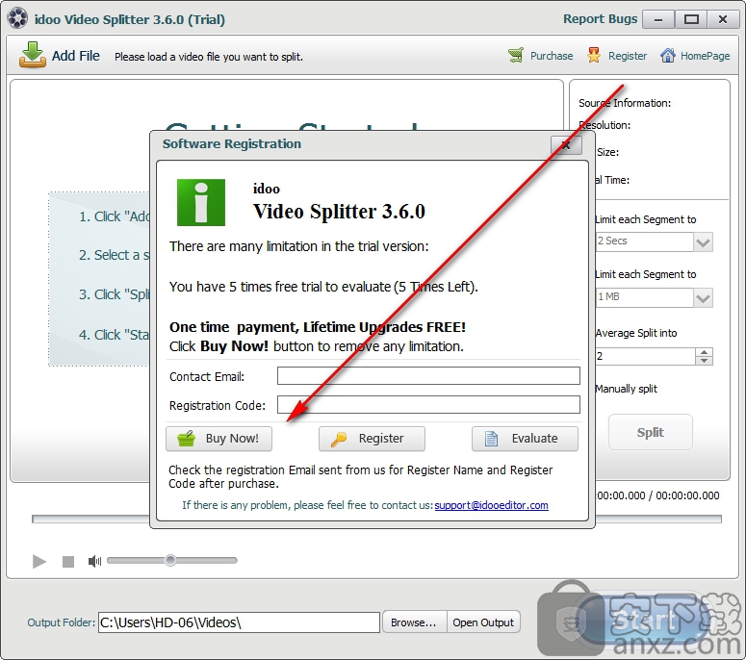The image size is (746, 660).
Task: Click the green idoo info logo
Action: tap(201, 202)
